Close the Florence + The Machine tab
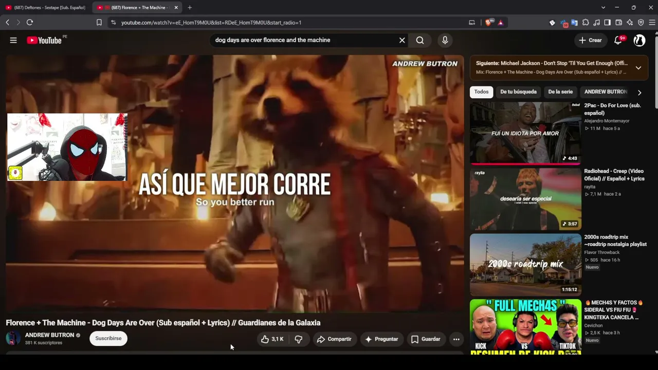658x370 pixels. click(176, 8)
